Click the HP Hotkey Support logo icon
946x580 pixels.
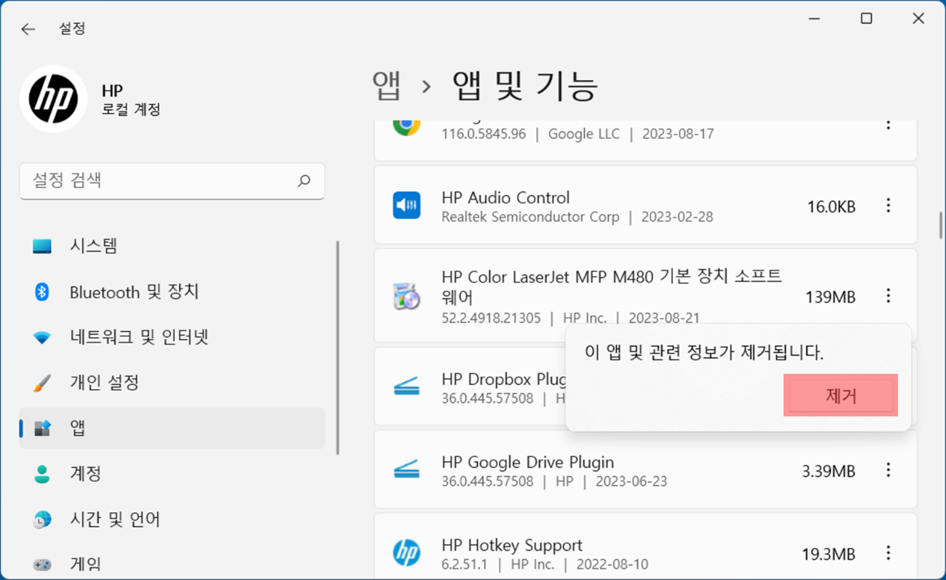[406, 553]
